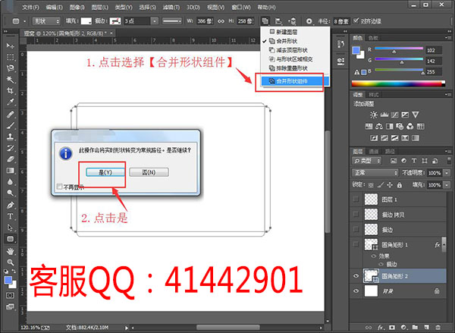
Task: Open the path operations dropdown icon
Action: pos(265,21)
